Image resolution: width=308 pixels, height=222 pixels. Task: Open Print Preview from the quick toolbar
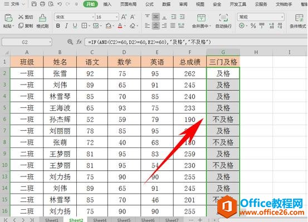point(51,4)
